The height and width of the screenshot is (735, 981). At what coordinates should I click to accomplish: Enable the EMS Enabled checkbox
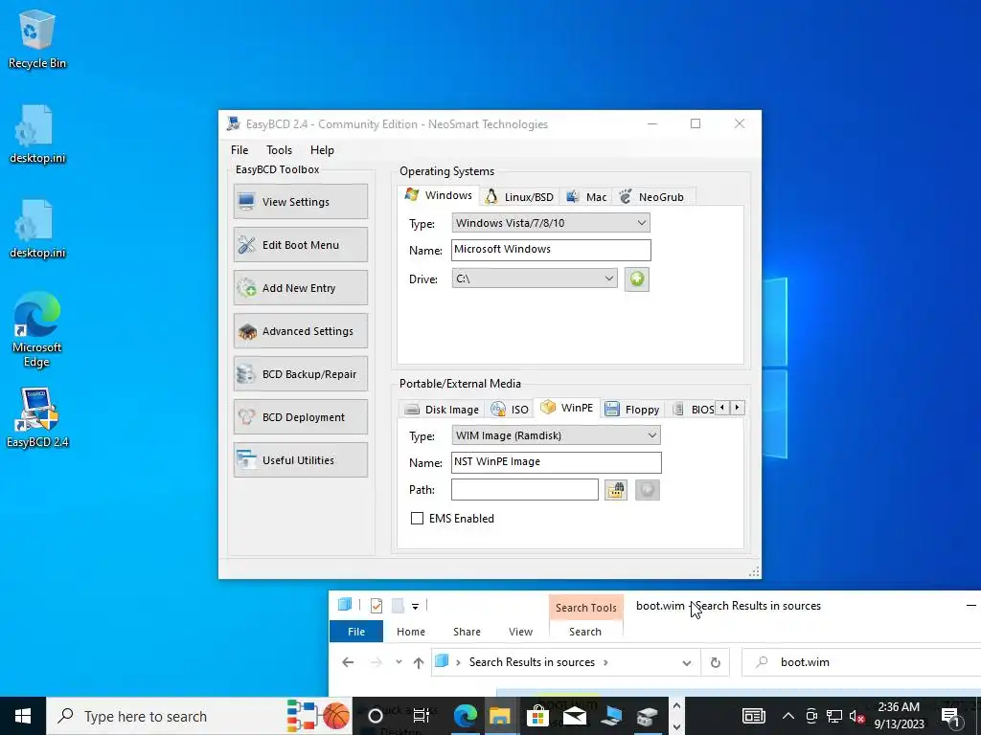pyautogui.click(x=417, y=518)
